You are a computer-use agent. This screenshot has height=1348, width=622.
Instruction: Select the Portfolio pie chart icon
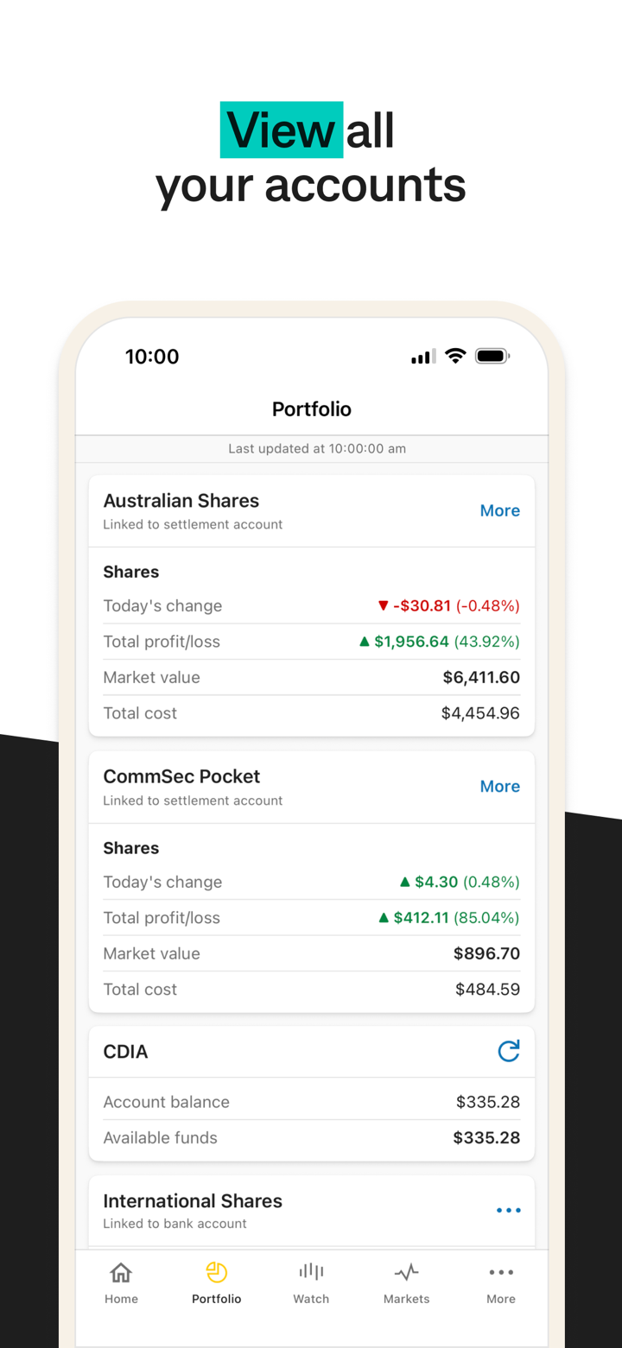click(216, 1273)
